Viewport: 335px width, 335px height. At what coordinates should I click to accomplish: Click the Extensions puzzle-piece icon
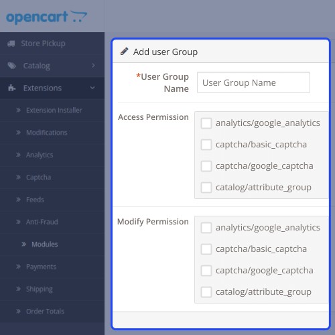tap(11, 88)
